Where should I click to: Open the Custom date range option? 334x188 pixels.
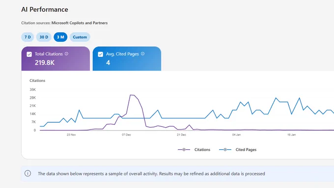[x=80, y=37]
